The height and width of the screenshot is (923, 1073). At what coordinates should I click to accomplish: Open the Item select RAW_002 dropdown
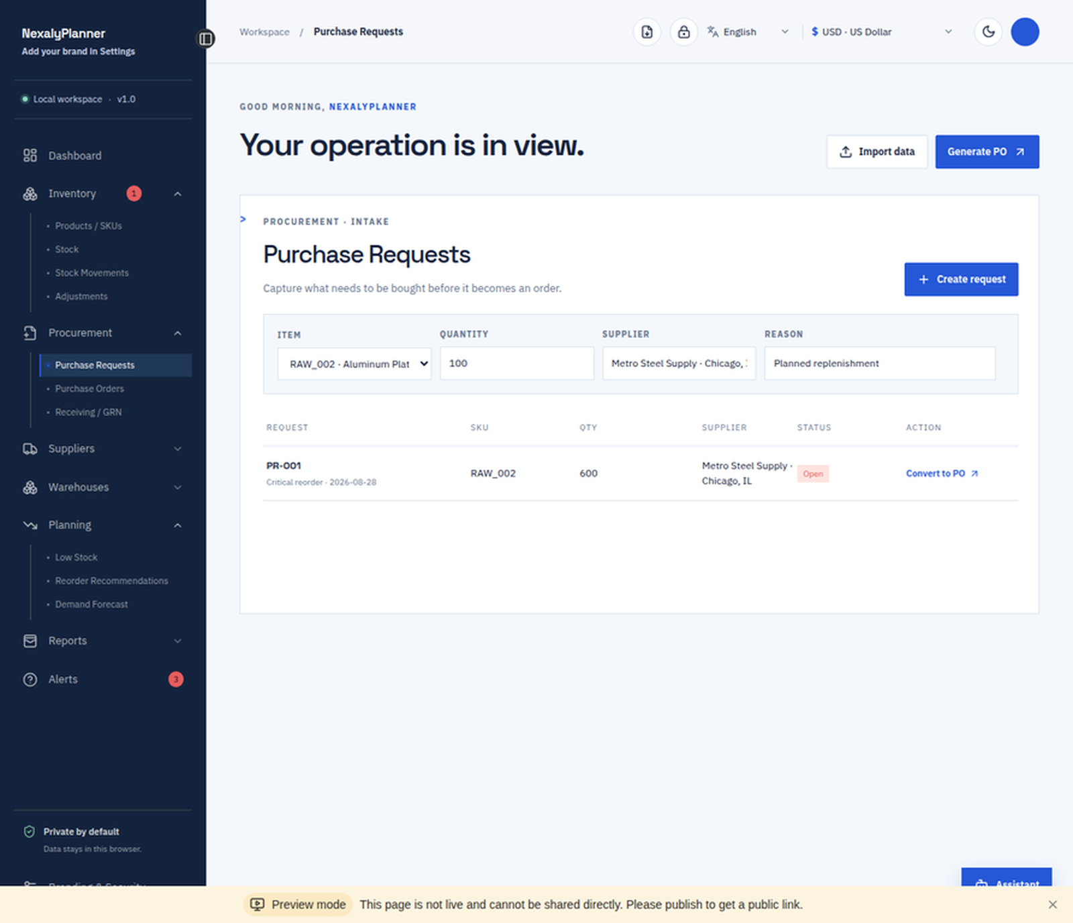point(355,364)
